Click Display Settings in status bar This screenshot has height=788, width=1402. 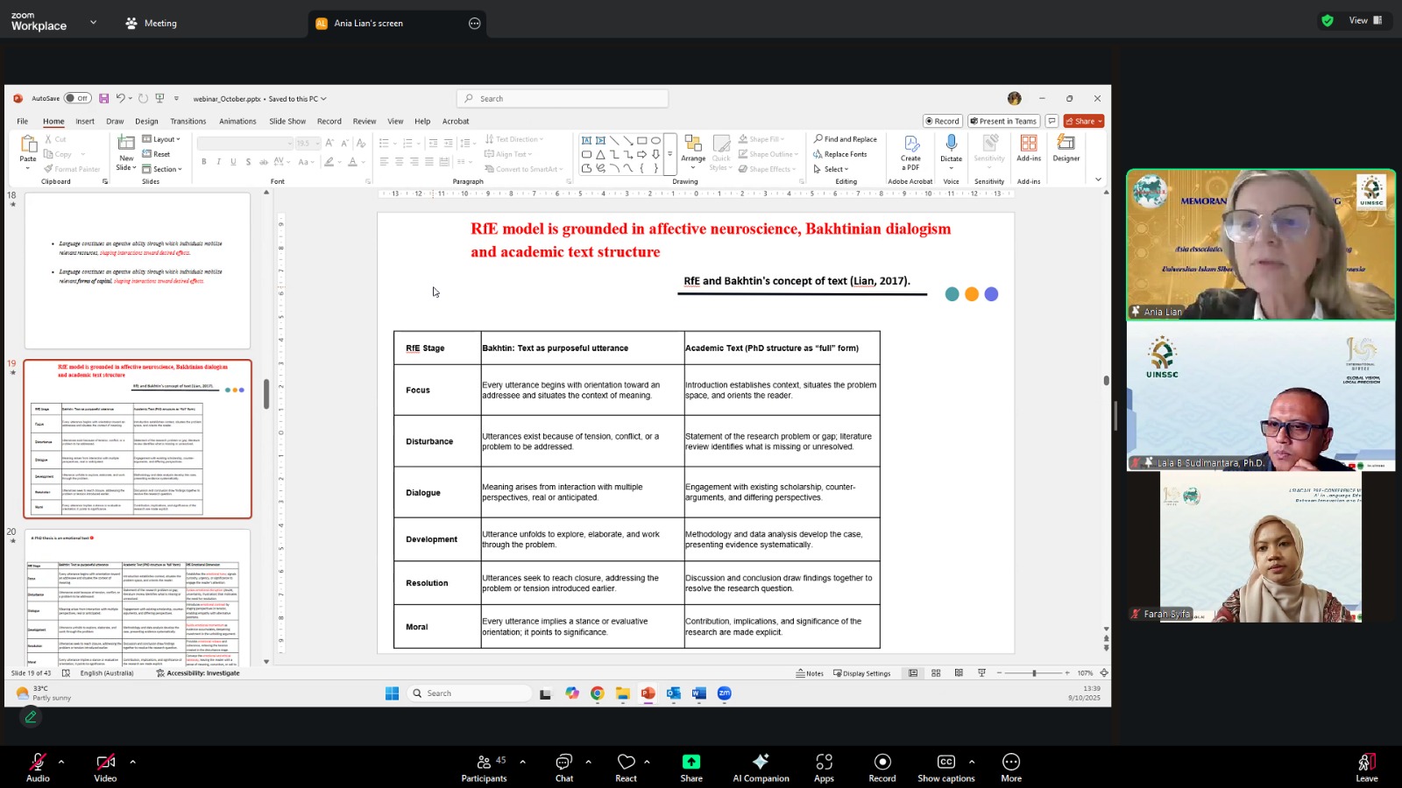[861, 673]
